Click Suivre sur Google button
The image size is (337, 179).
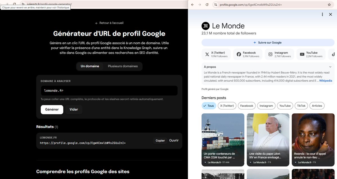click(268, 42)
